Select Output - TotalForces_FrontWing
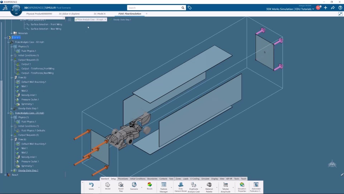Viewport: 344px width, 194px height. tap(38, 69)
